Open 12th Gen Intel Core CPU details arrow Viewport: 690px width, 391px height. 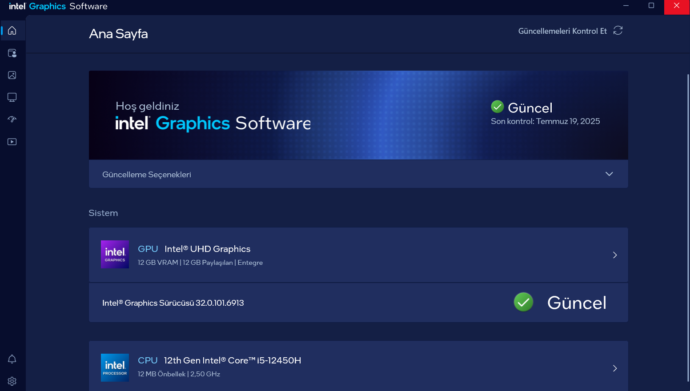[x=615, y=368]
